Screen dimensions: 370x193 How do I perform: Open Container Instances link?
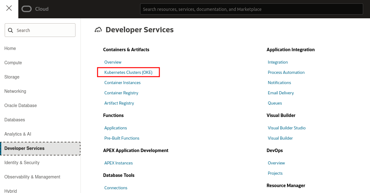[122, 83]
